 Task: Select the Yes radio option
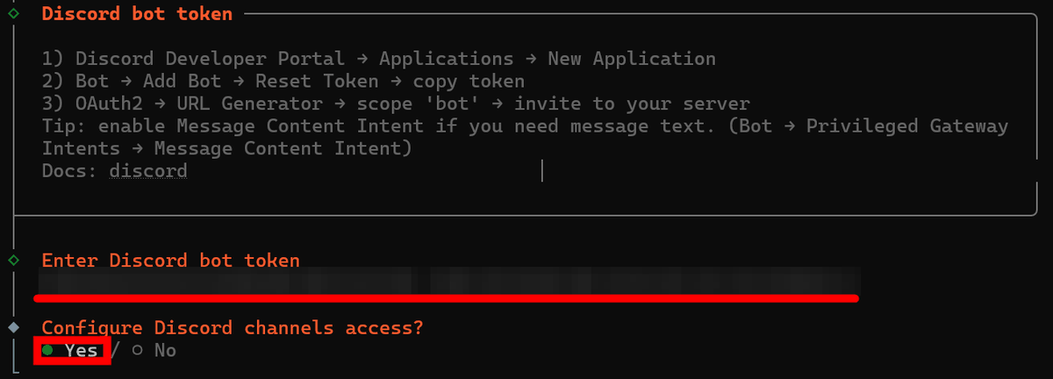point(47,350)
